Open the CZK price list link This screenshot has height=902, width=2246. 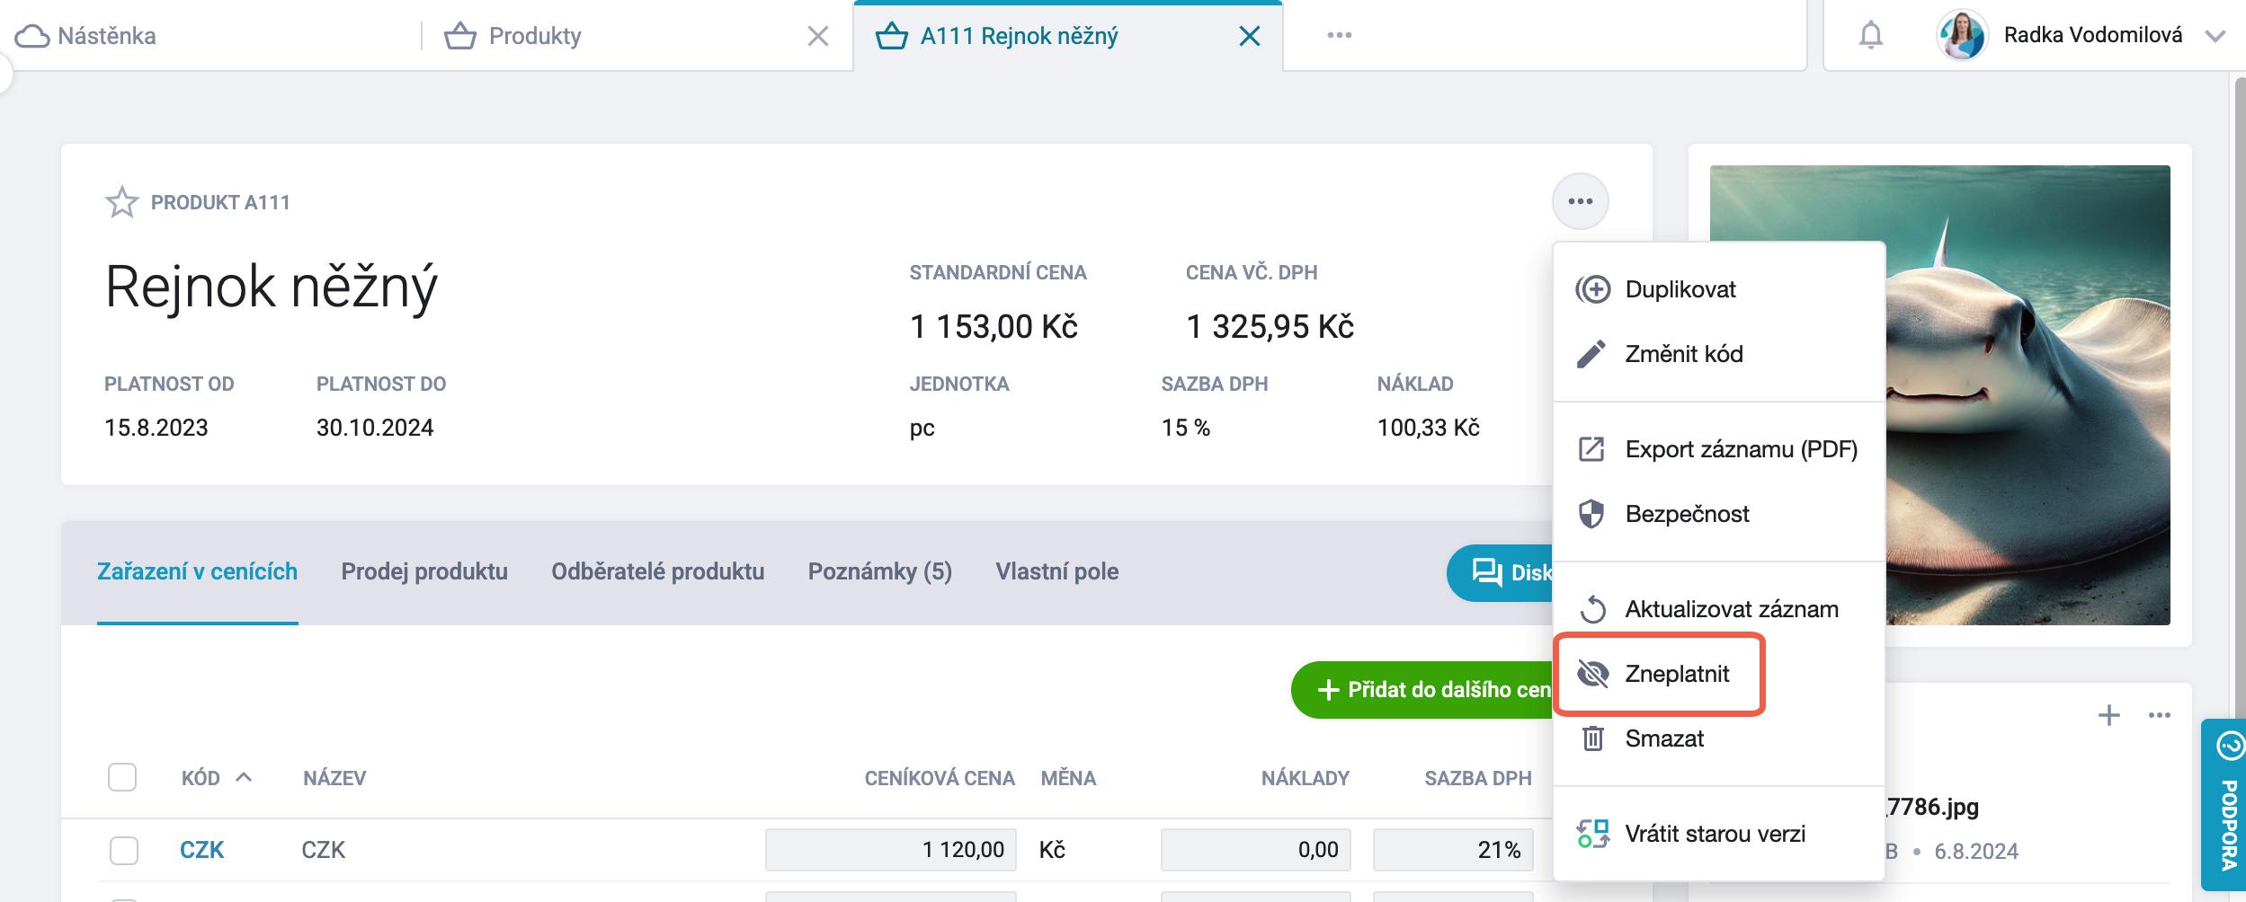pyautogui.click(x=201, y=850)
